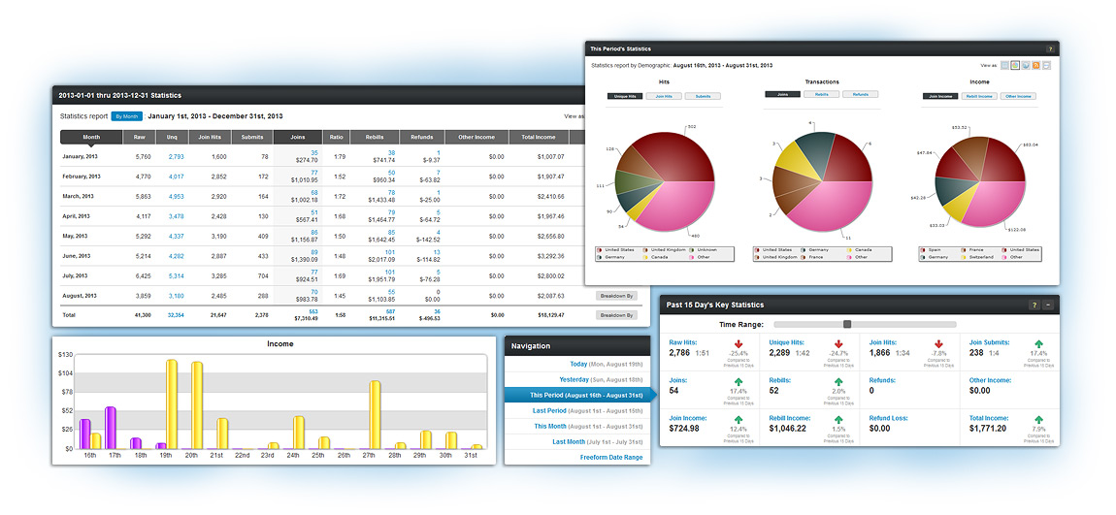
Task: Open the Join Income link in key statistics
Action: pyautogui.click(x=687, y=418)
